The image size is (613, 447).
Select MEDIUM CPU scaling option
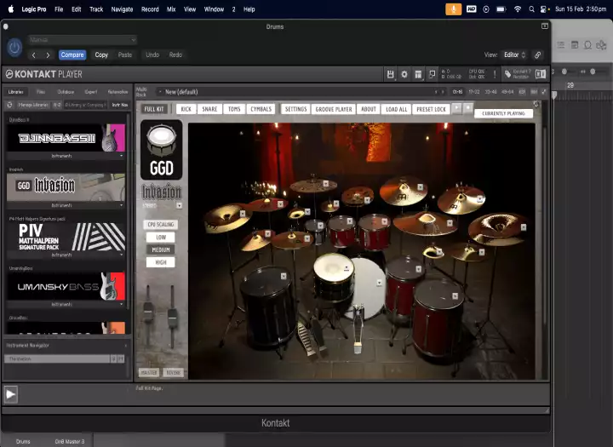click(x=160, y=249)
